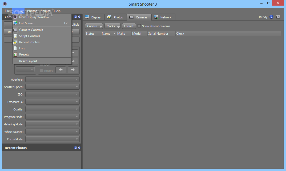Viewport: 286px width, 171px height.
Task: Open small dropdown left of Record checkbox
Action: coord(25,69)
